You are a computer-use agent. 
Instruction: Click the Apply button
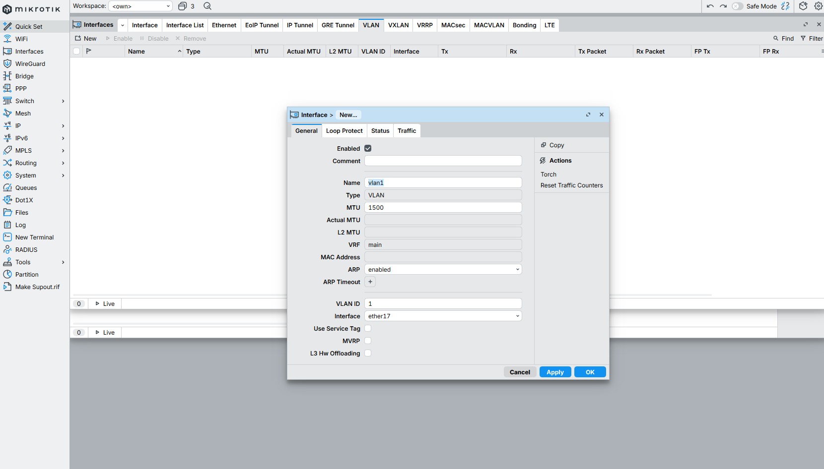click(555, 372)
